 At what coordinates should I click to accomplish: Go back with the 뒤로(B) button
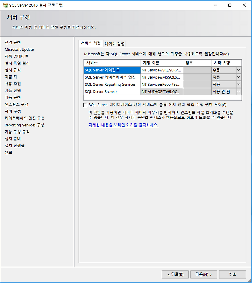[x=175, y=275]
